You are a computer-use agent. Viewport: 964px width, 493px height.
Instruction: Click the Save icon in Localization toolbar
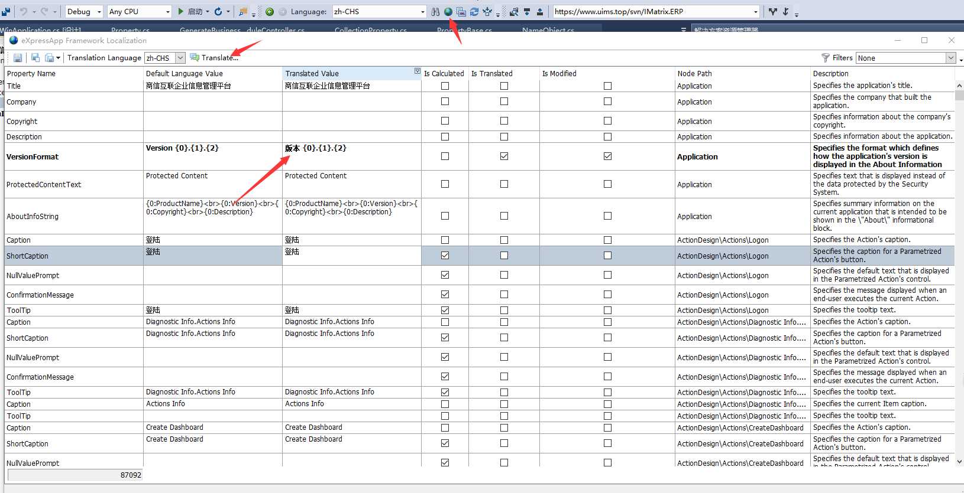(x=18, y=58)
